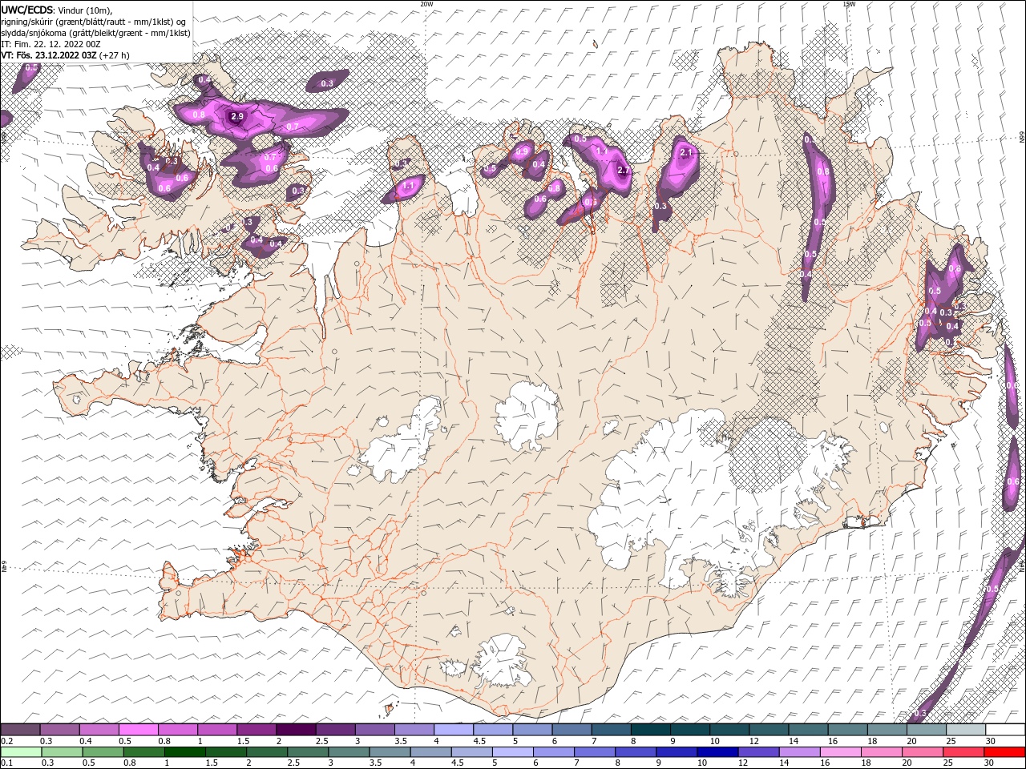Image resolution: width=1026 pixels, height=769 pixels.
Task: Click the slate blue snow swatch labeled 6
Action: click(572, 730)
